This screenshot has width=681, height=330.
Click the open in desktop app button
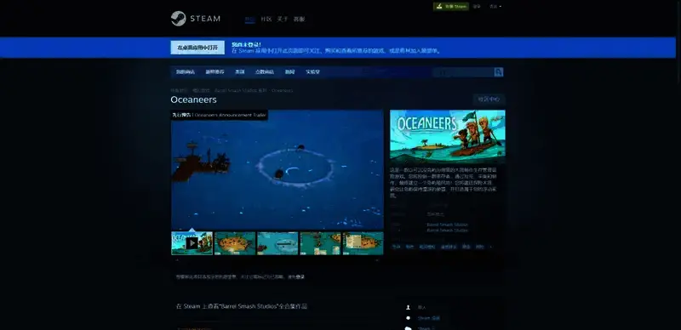[197, 48]
